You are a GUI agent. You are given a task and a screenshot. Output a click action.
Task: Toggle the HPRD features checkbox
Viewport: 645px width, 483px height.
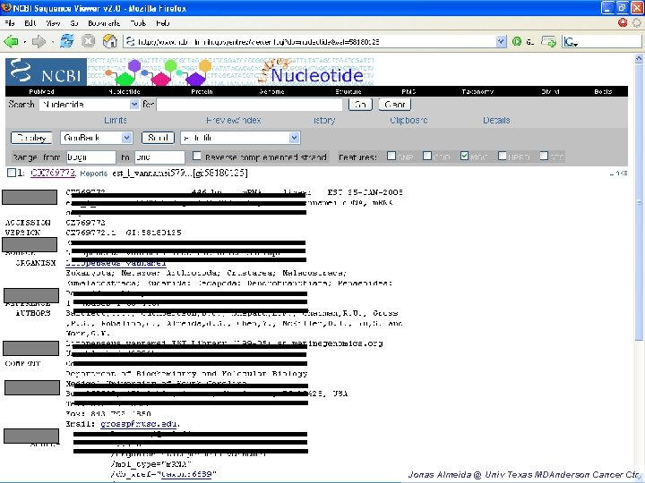coord(503,156)
